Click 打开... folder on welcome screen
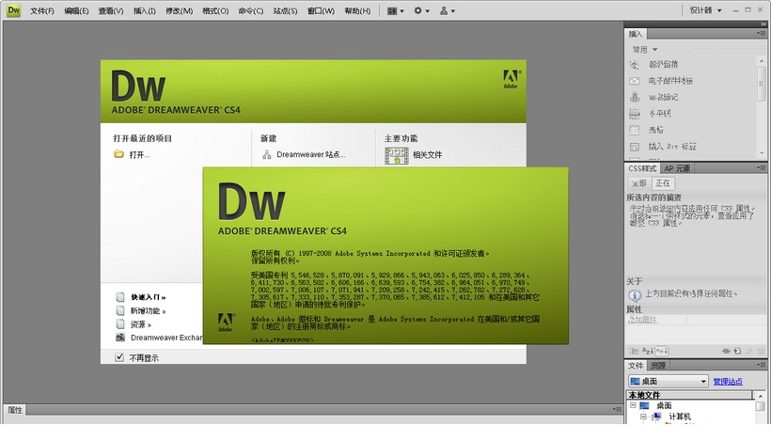771x441 pixels. point(132,154)
